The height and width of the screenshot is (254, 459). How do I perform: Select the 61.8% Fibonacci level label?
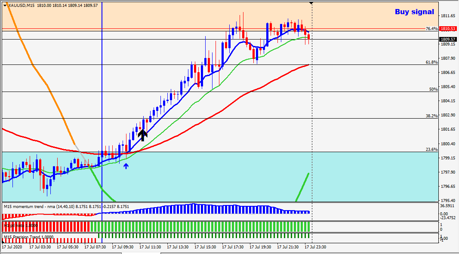point(431,62)
